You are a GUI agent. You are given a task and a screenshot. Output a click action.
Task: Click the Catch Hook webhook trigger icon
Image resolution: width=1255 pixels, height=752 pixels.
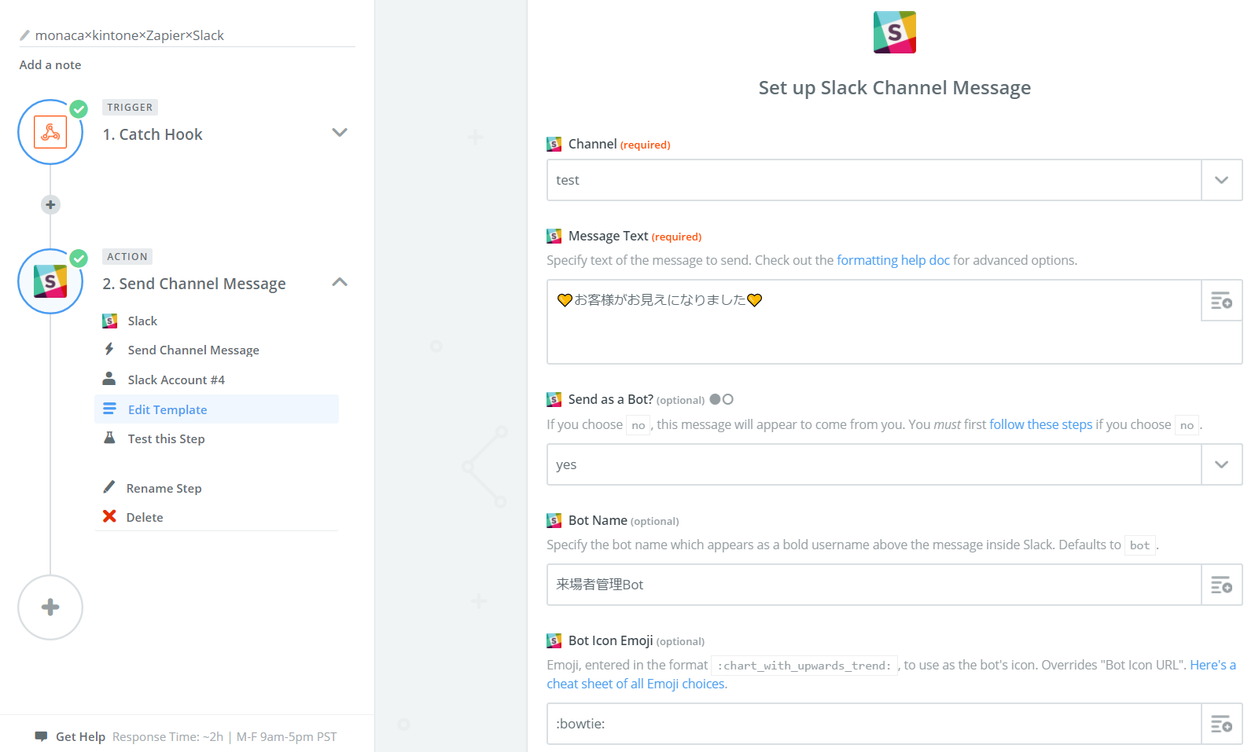[50, 132]
